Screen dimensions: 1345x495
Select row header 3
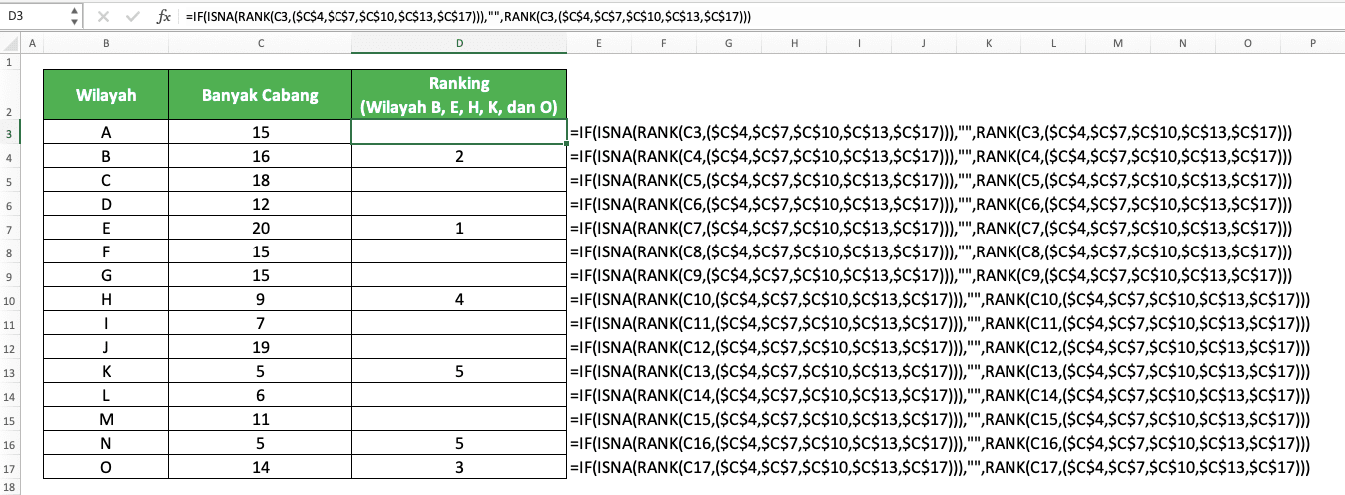(x=9, y=132)
